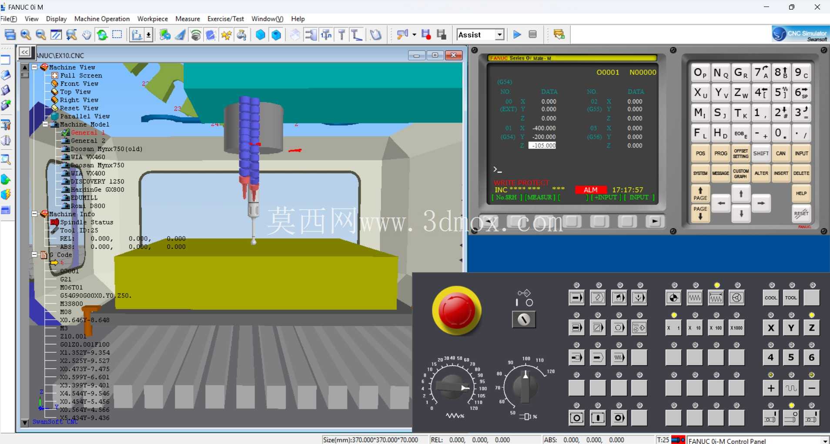Open the Assist combo box dropdown
Screen dimensions: 830x444
coord(500,35)
